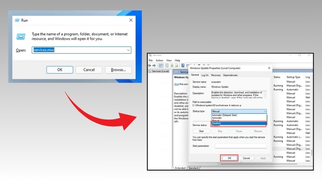This screenshot has height=181, width=322.
Task: Click the Export List toolbar icon
Action: coord(177,66)
